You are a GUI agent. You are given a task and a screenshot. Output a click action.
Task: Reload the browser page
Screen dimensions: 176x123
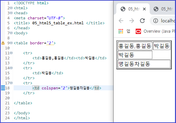[142, 21]
